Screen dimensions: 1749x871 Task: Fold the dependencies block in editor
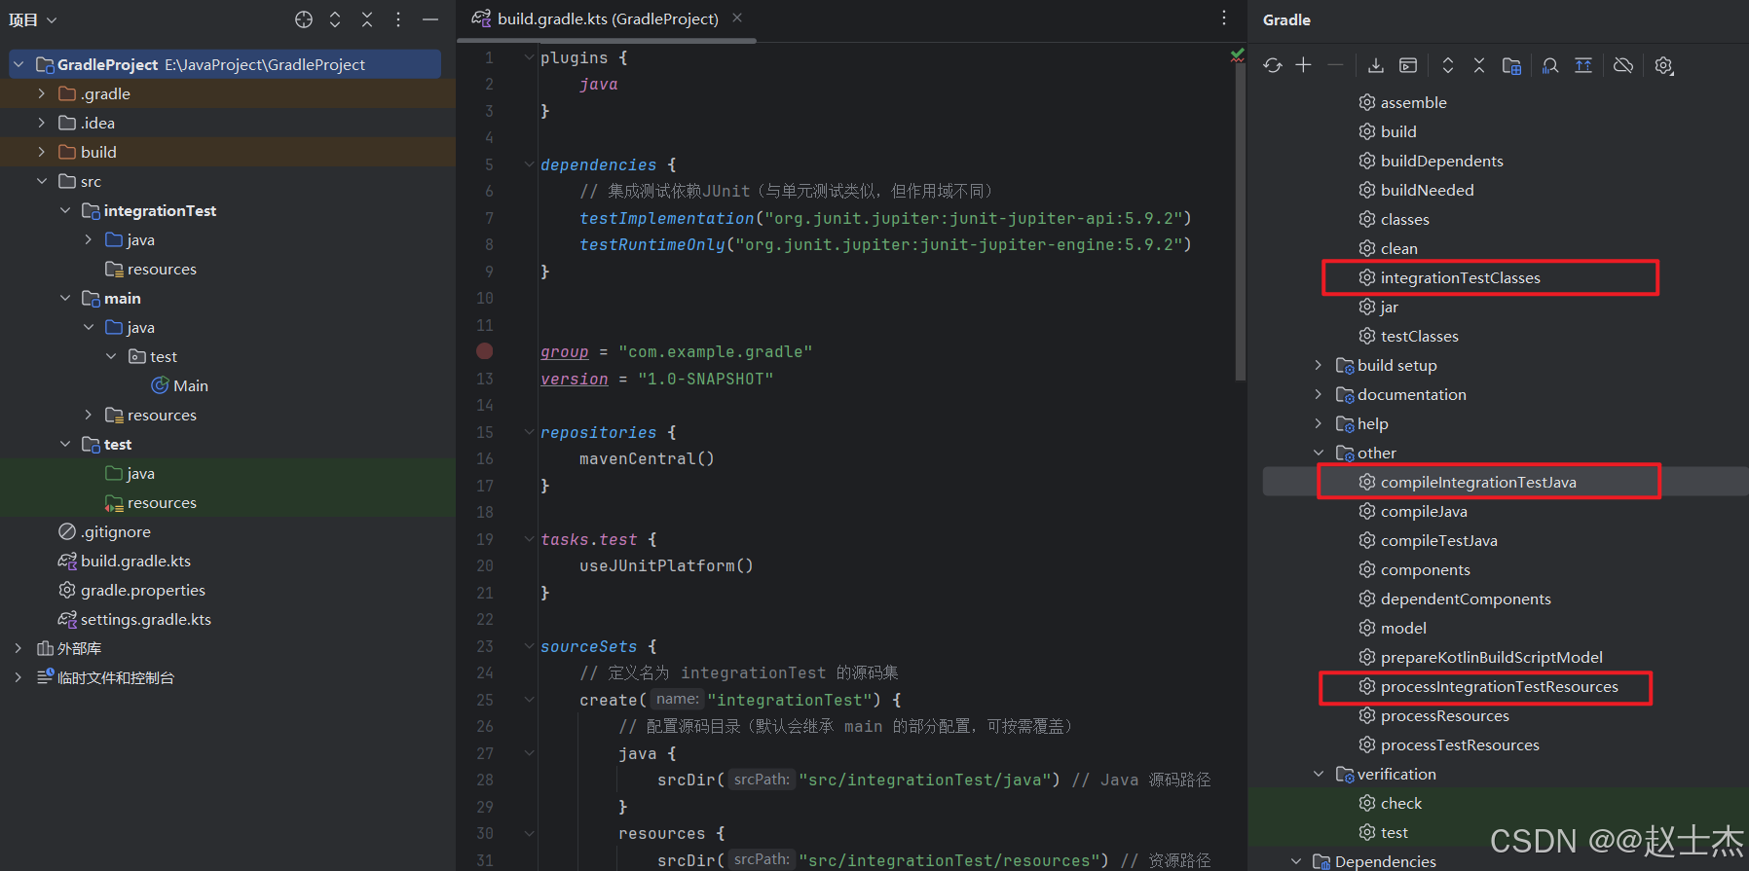tap(529, 164)
